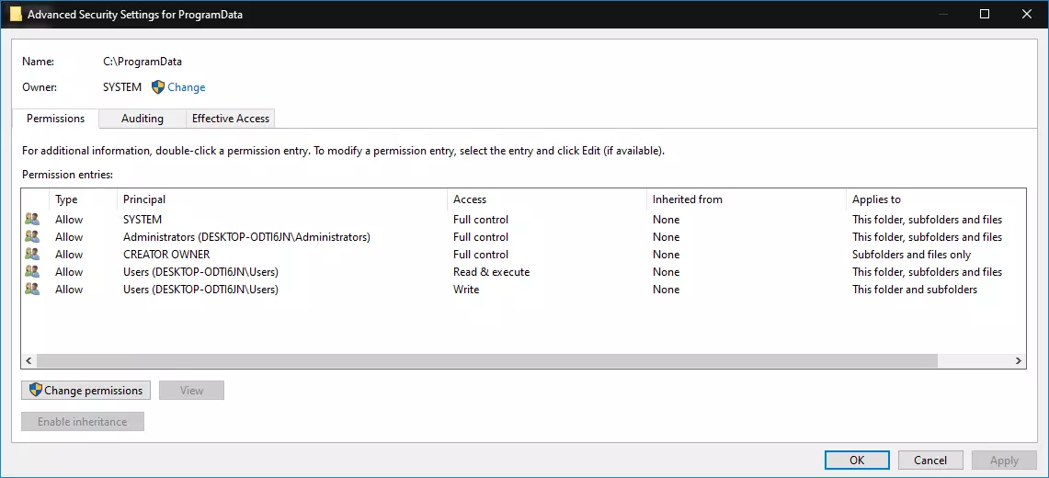This screenshot has height=478, width=1049.
Task: Click the Write access cell
Action: click(466, 289)
